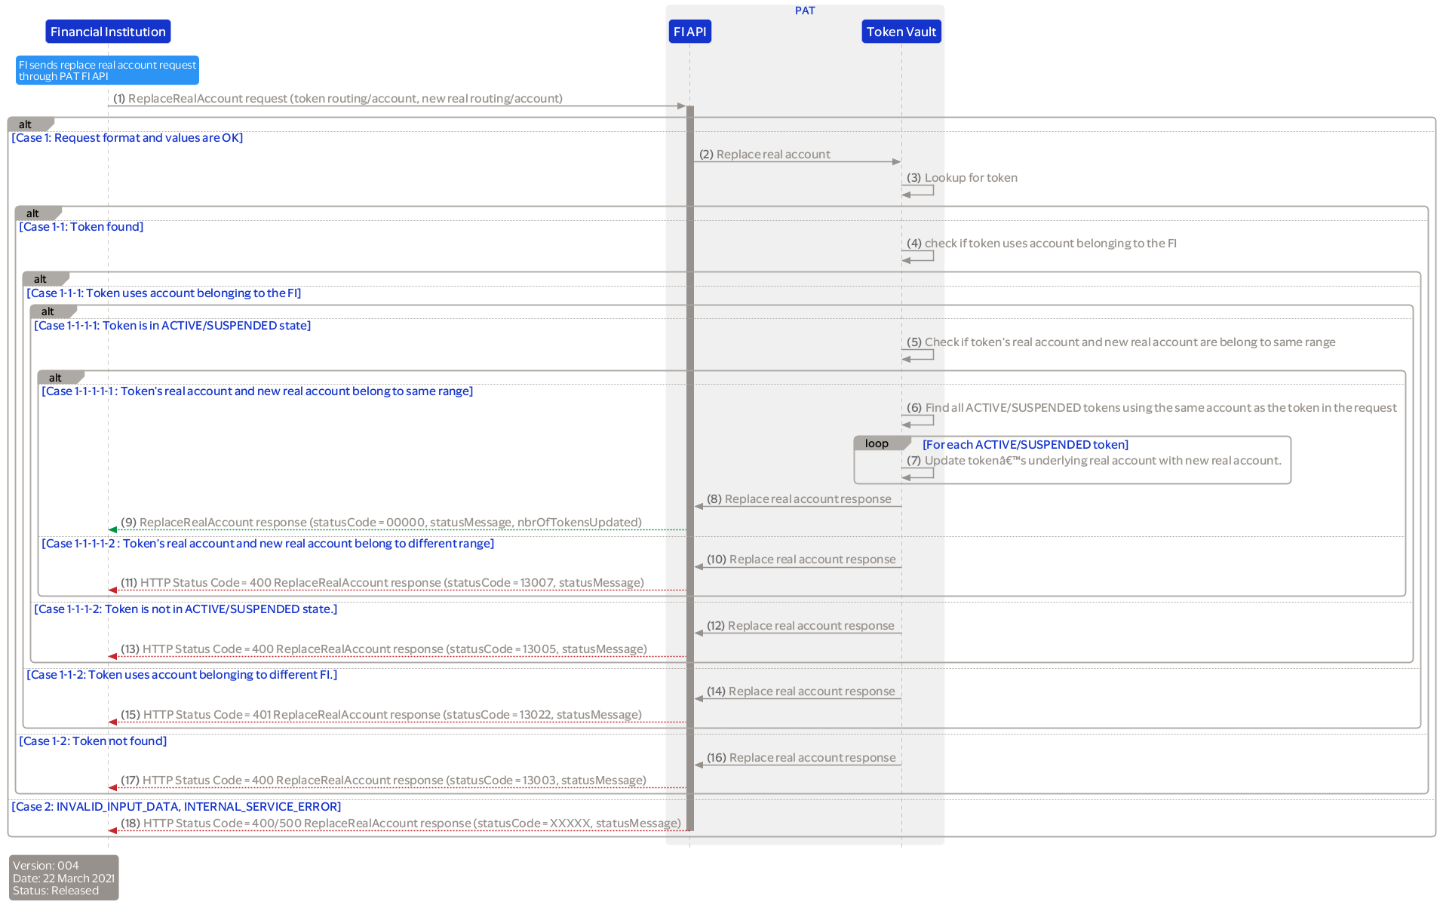
Task: Click the alt pentagon above Case 1-1-1-1
Action: 48,311
